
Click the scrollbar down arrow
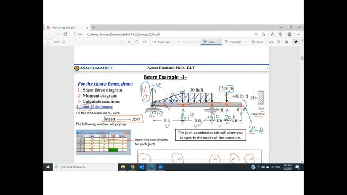(x=302, y=161)
